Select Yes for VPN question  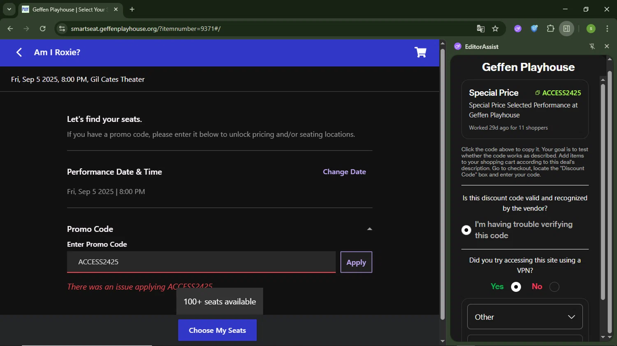[516, 287]
